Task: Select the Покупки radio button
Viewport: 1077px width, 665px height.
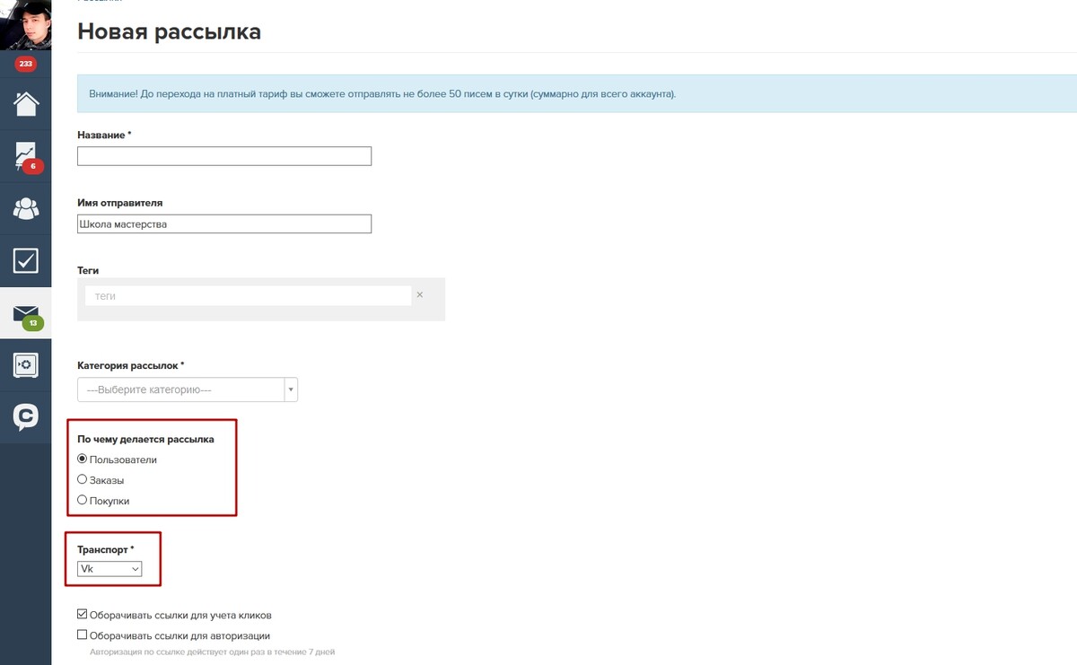Action: (x=83, y=500)
